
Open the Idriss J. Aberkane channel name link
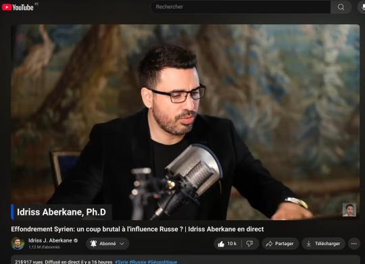(50, 240)
